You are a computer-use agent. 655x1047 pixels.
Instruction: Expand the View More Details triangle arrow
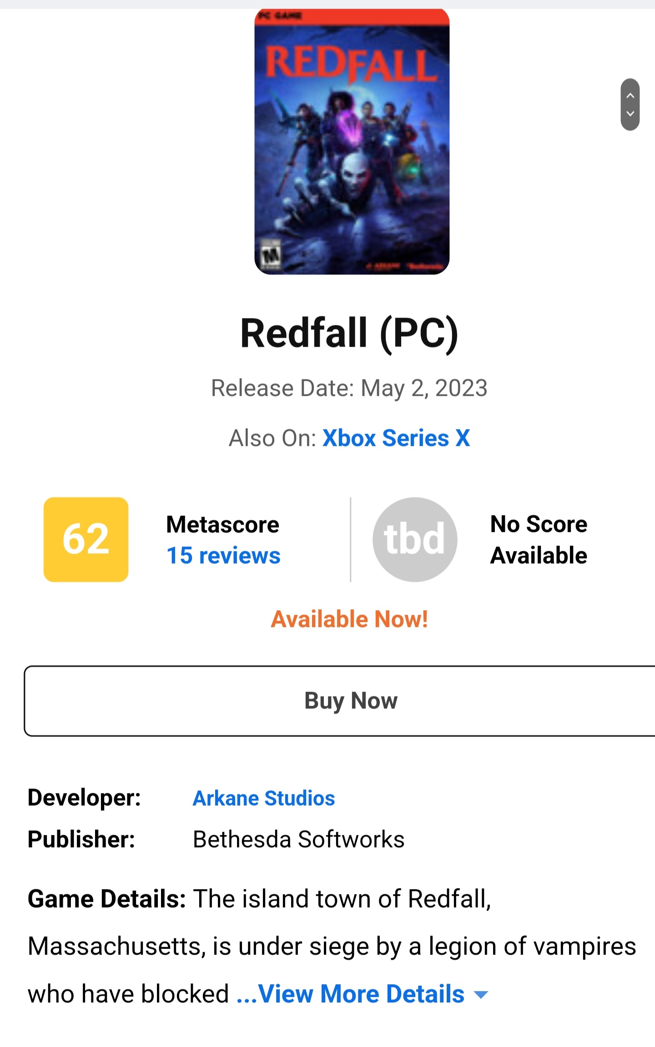click(x=481, y=995)
